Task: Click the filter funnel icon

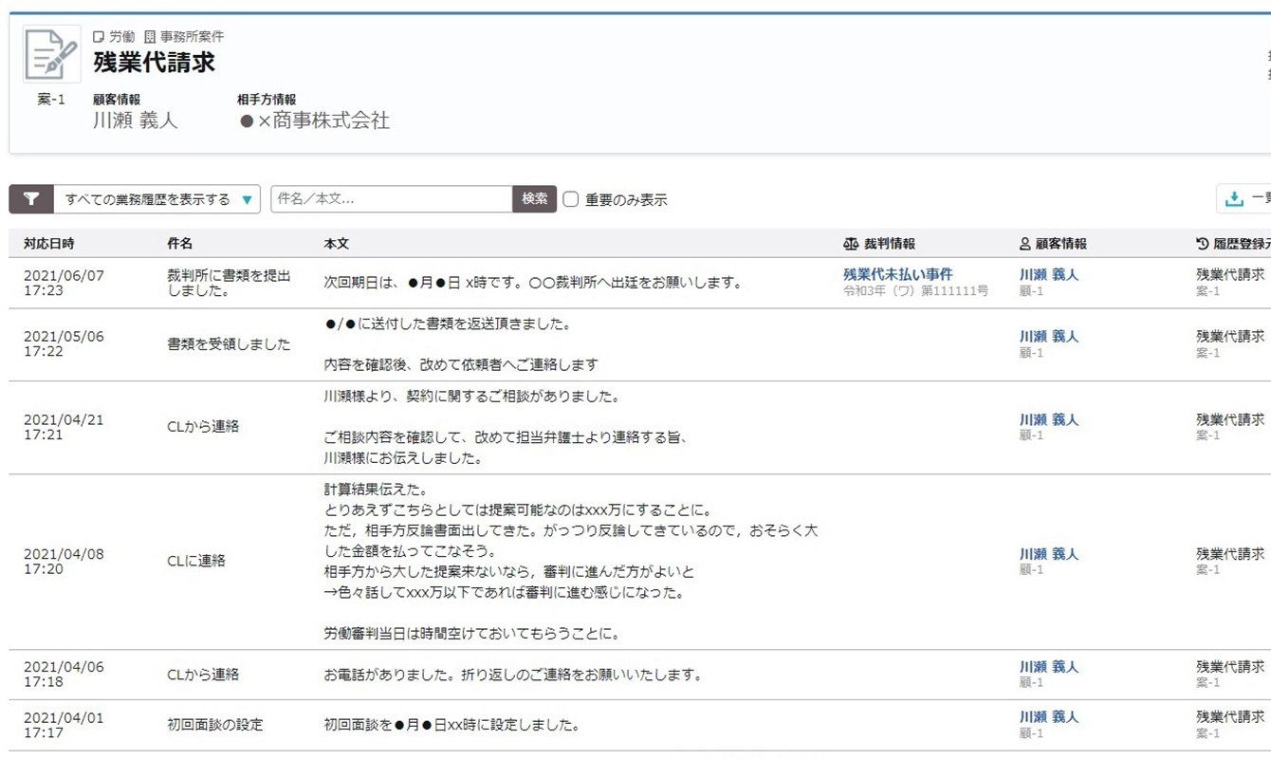Action: (31, 199)
